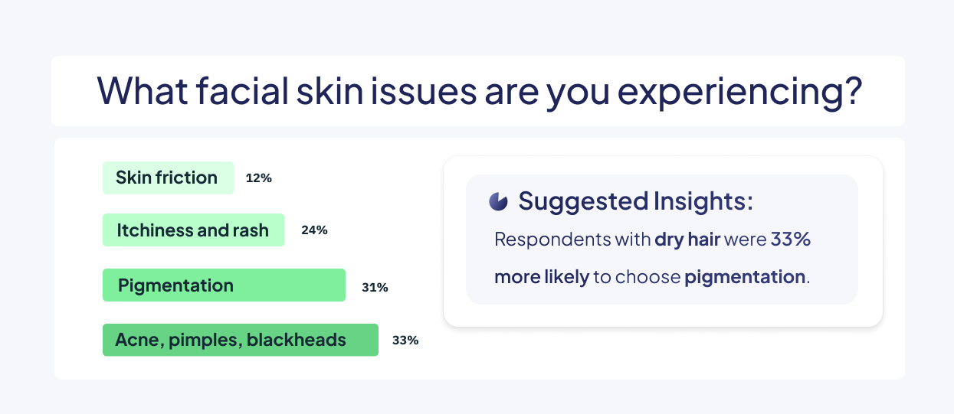Click the 12% value label

(259, 178)
